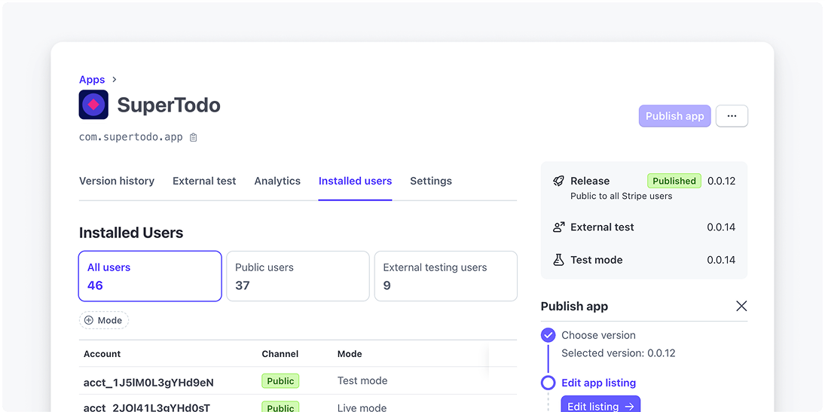
Task: Click the Account column header
Action: click(x=102, y=354)
